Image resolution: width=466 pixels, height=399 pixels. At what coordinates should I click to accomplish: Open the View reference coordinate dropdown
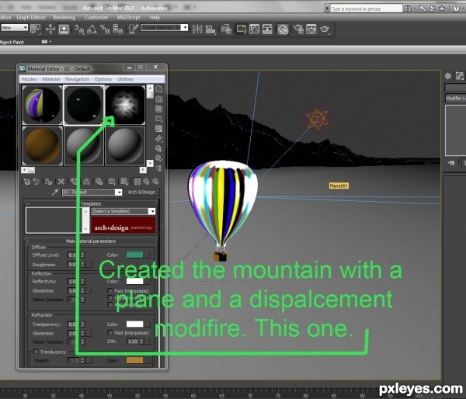point(14,28)
